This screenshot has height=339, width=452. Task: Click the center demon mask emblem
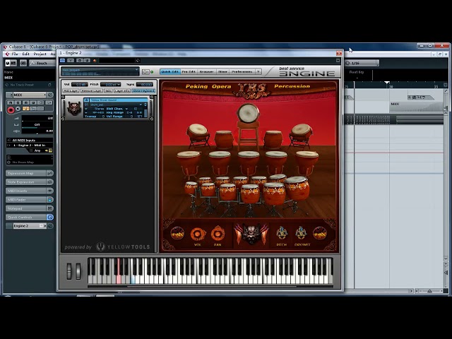pos(251,234)
